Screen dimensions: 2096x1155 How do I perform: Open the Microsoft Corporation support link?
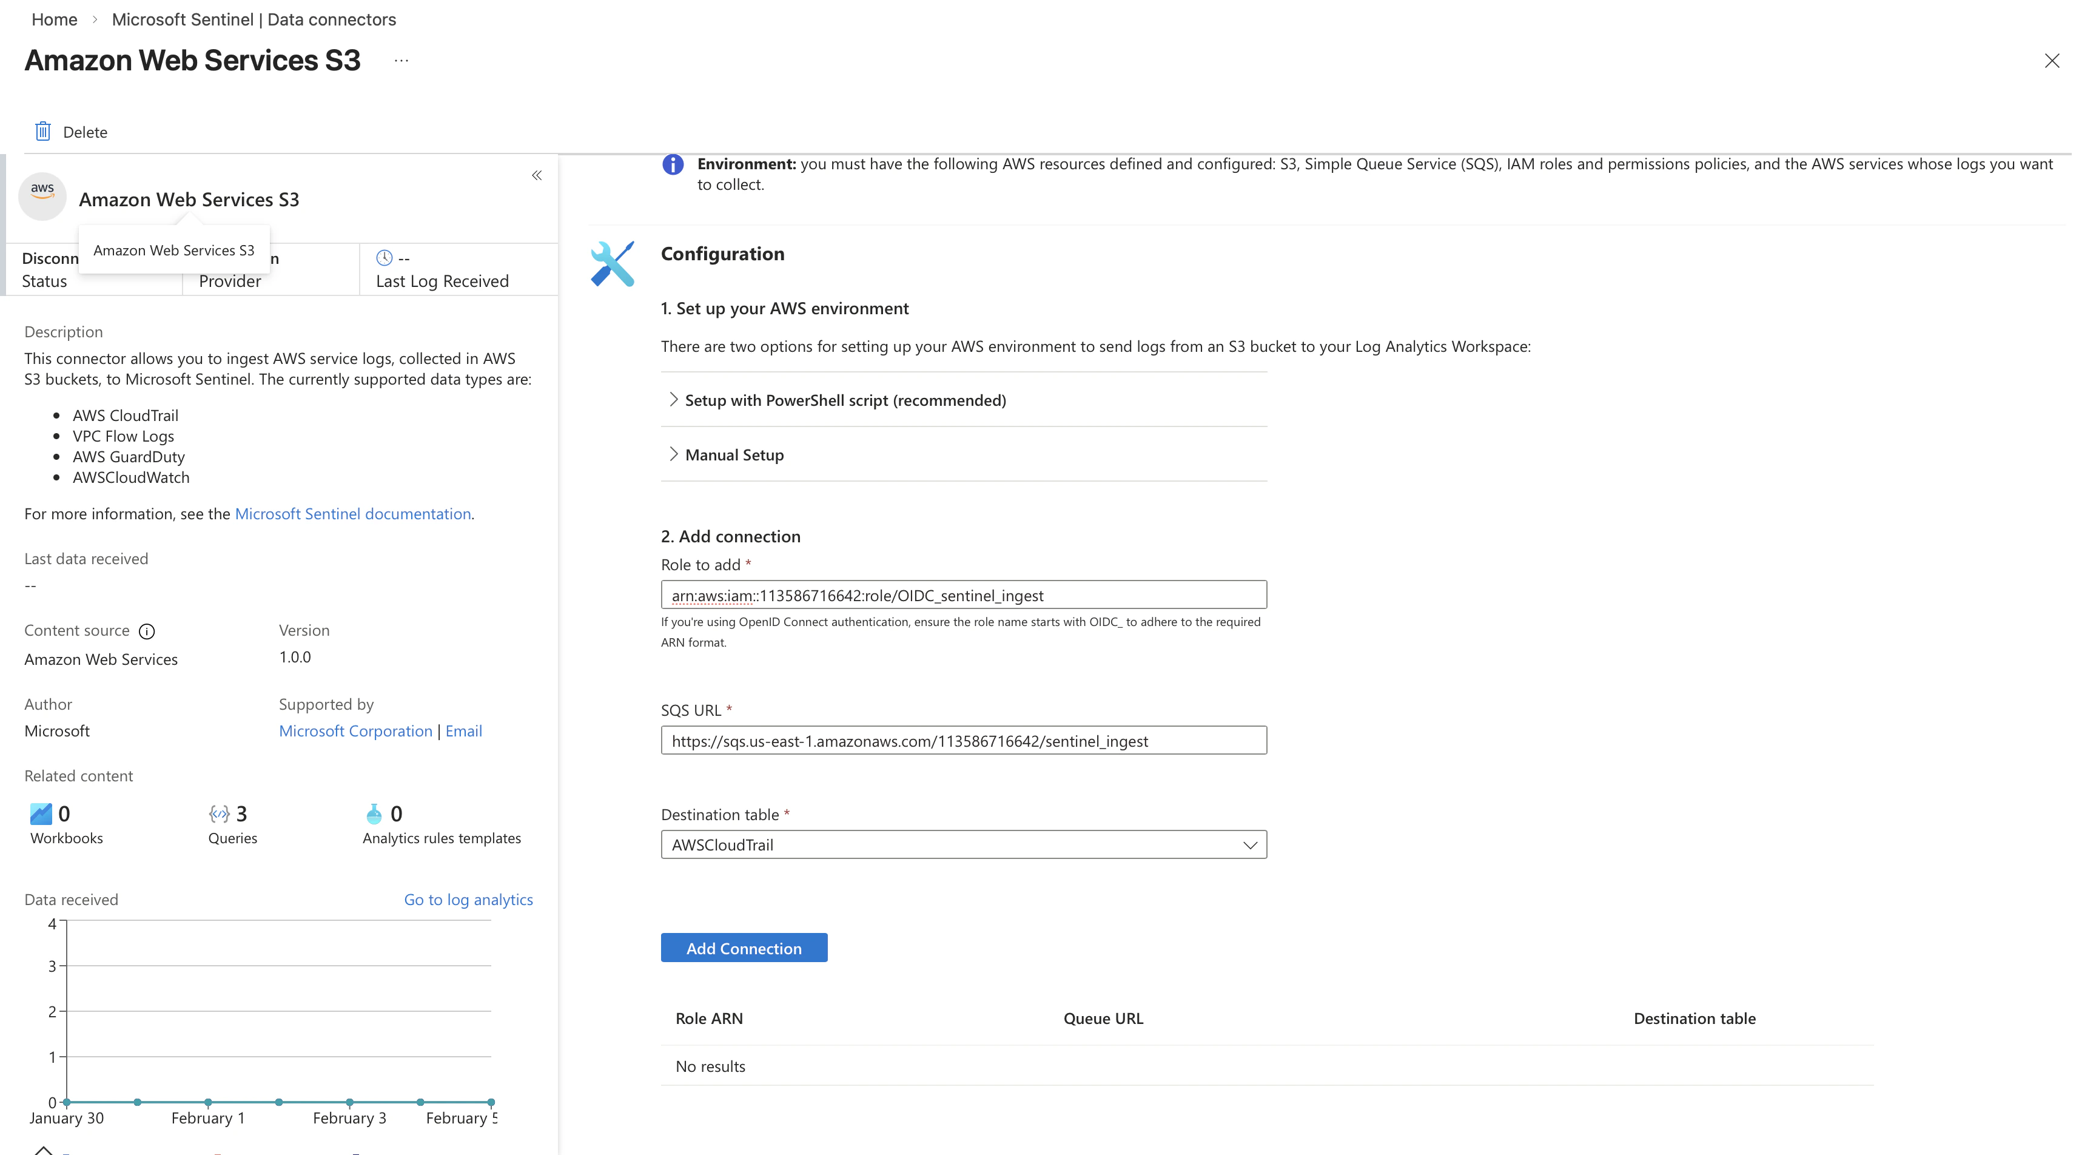[x=355, y=731]
